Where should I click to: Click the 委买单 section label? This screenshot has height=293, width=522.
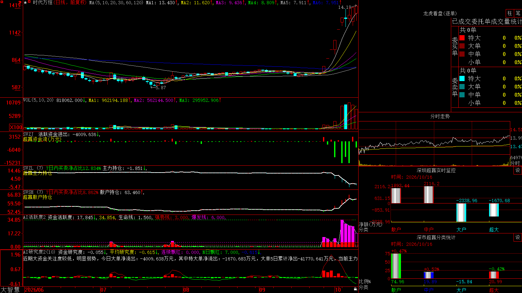[x=455, y=46]
